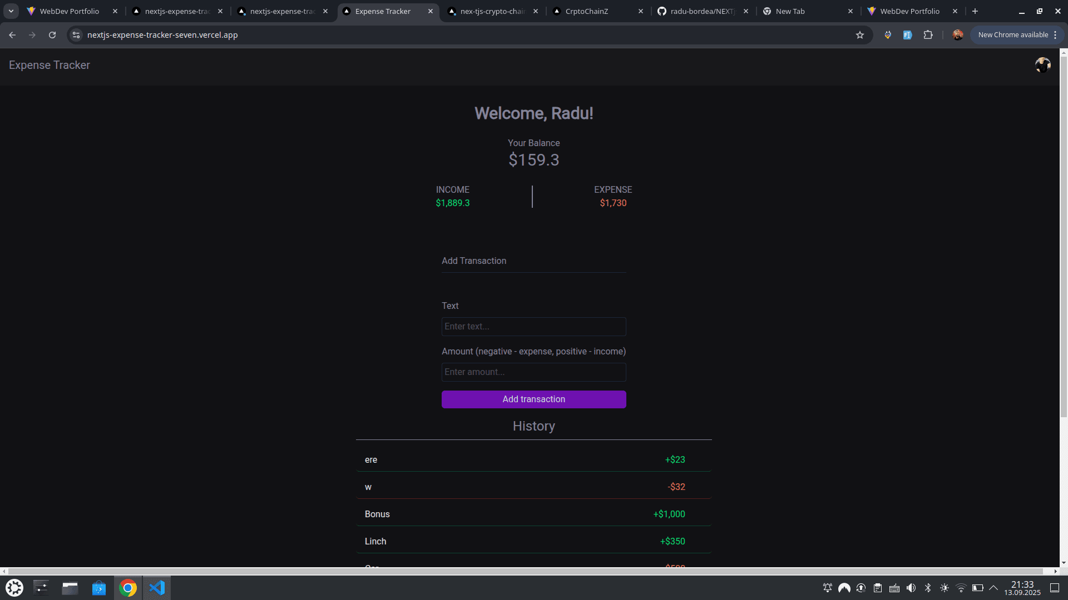Click the Chrome profile avatar
Image resolution: width=1068 pixels, height=600 pixels.
[x=957, y=34]
